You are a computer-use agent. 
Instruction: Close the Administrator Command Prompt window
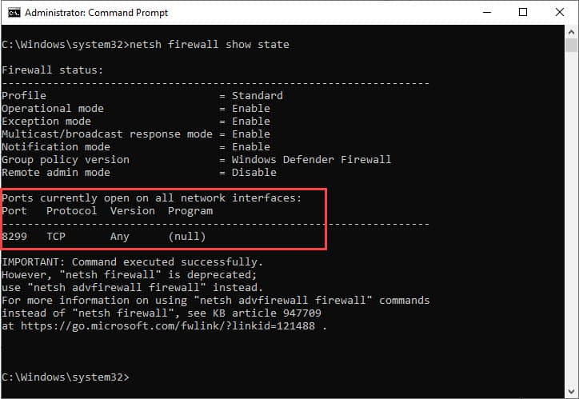coord(560,12)
